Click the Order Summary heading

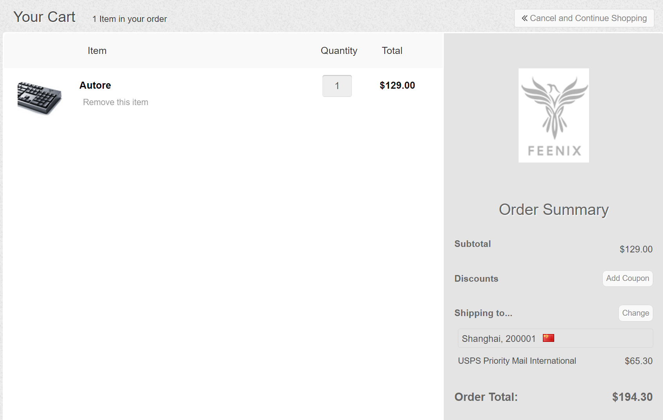pos(553,210)
